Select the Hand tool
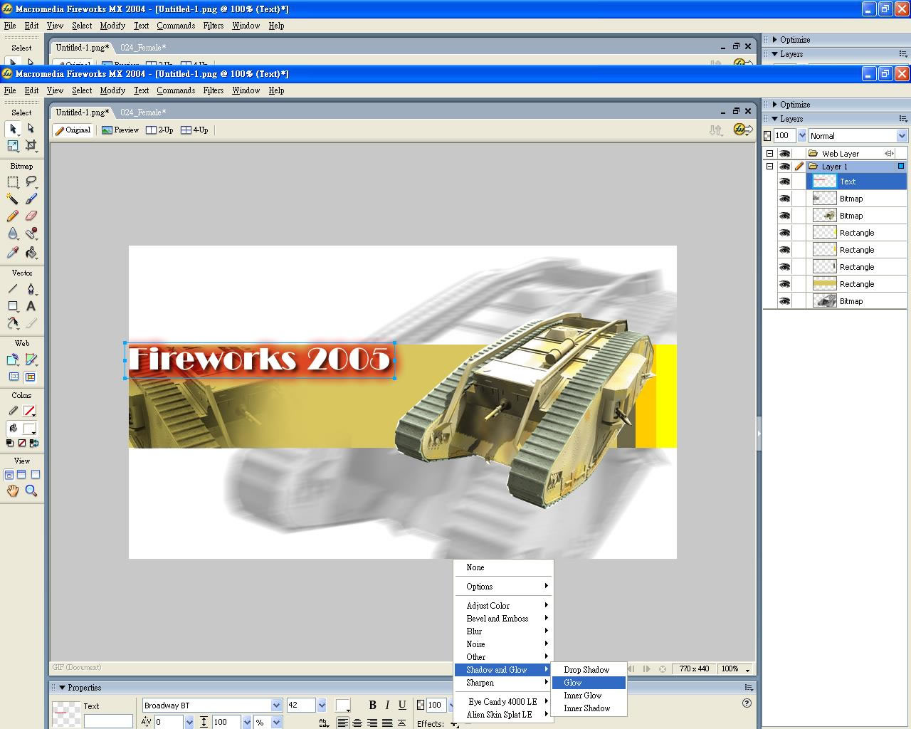 pos(13,491)
